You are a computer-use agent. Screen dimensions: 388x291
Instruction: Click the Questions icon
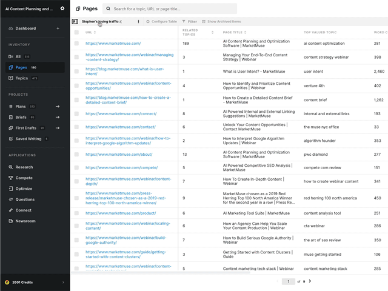point(11,199)
